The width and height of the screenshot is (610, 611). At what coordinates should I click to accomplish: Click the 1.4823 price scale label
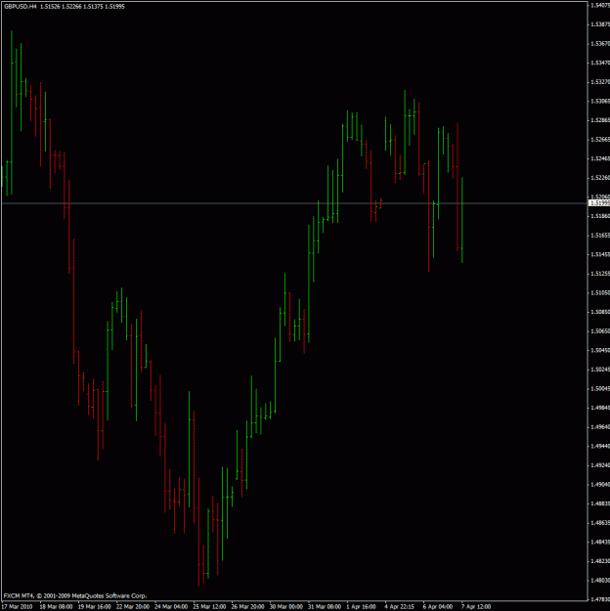600,561
